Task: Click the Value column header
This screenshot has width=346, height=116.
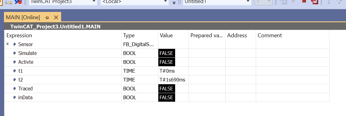Action: (173, 35)
